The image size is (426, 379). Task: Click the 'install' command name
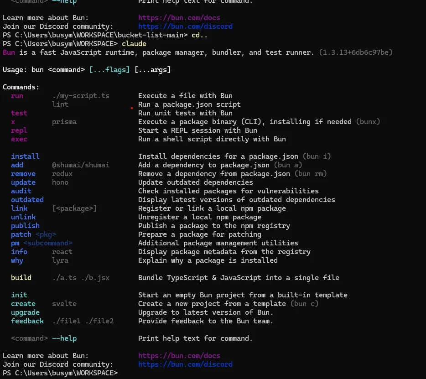pos(25,156)
